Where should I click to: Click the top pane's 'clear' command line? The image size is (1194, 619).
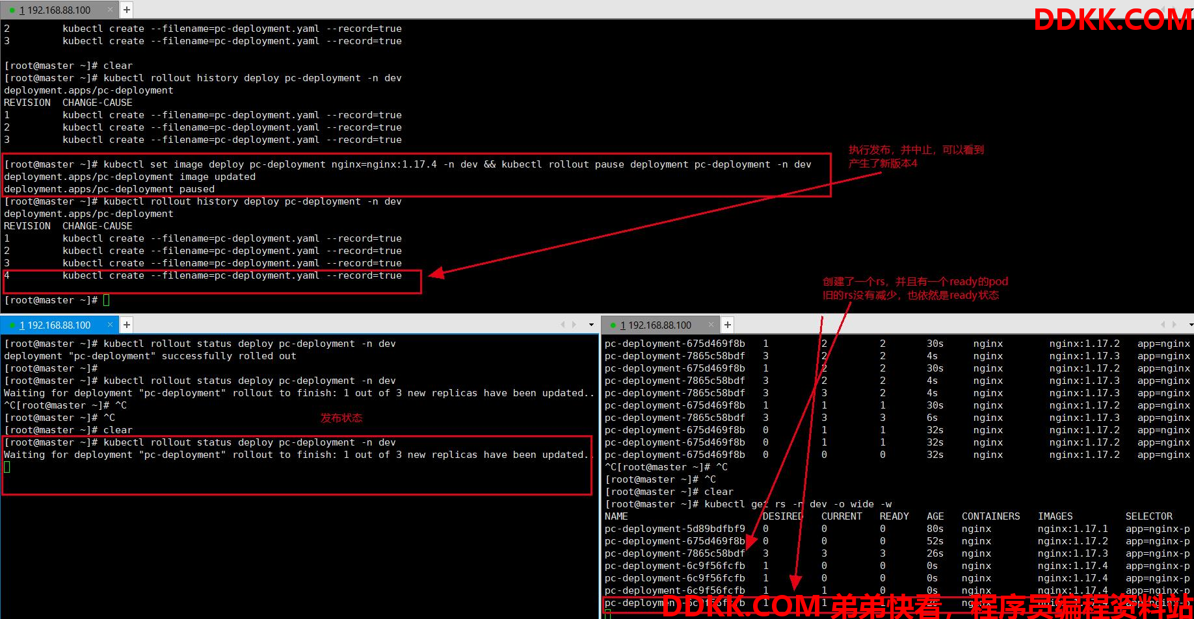coord(68,66)
